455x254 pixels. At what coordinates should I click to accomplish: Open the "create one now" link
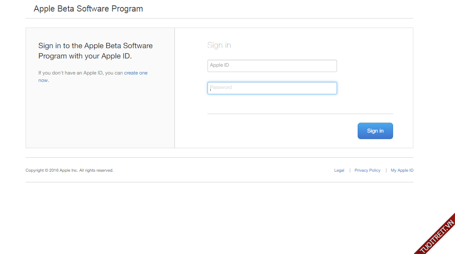(x=136, y=73)
